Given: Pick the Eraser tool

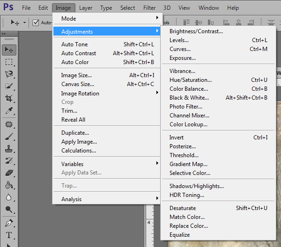Looking at the screenshot, I should [8, 173].
